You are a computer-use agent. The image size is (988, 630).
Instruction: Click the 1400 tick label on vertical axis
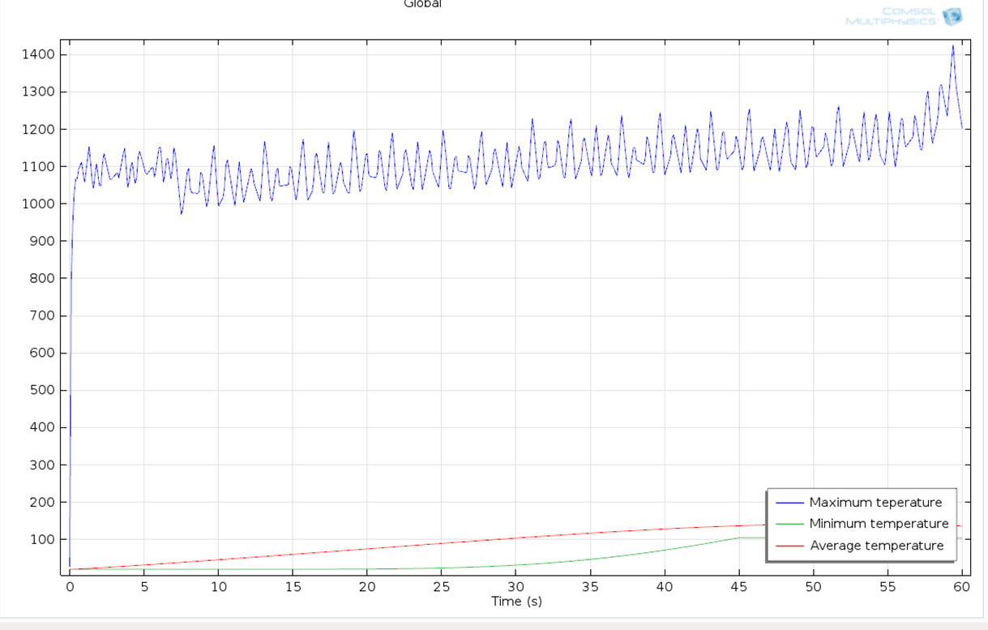39,55
